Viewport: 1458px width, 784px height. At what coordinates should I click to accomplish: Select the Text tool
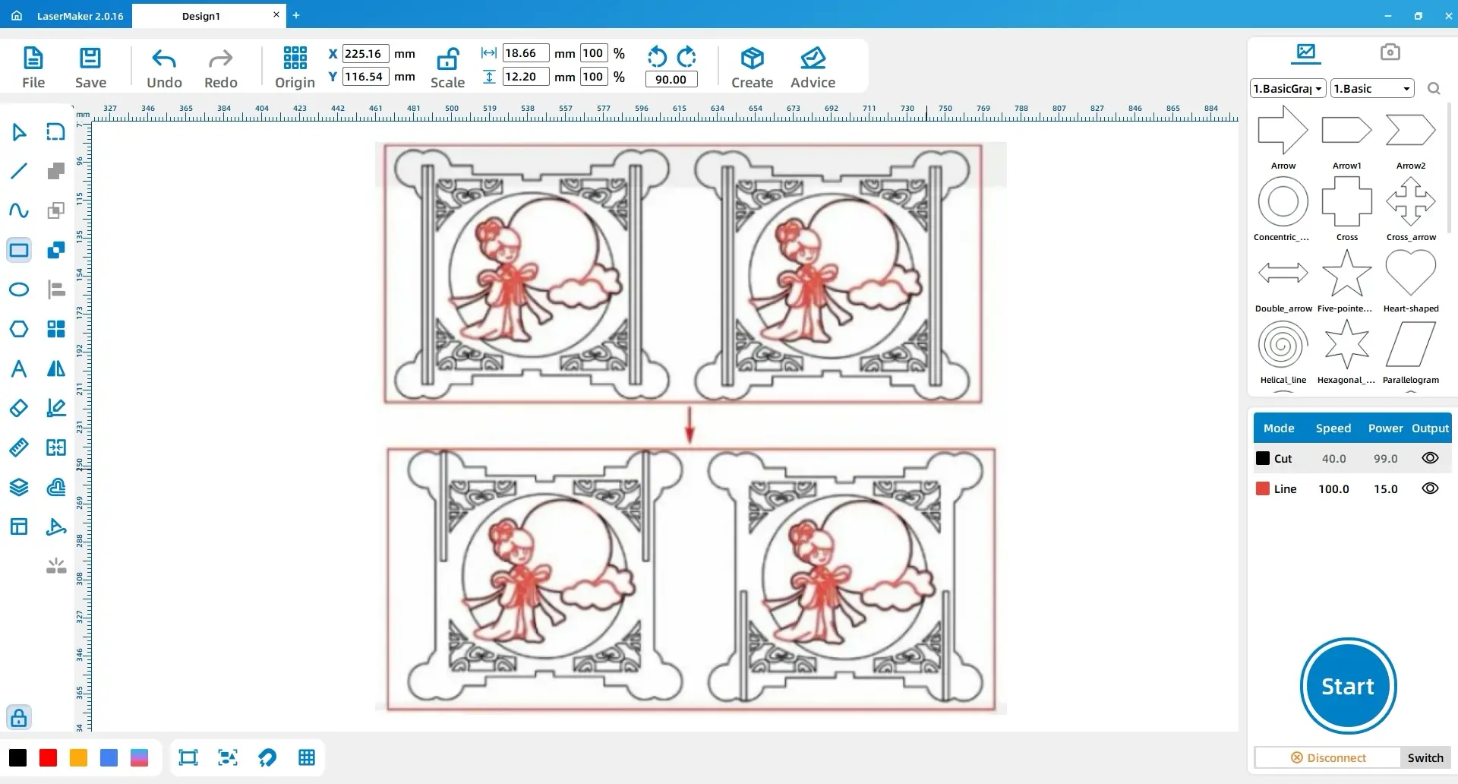click(19, 368)
